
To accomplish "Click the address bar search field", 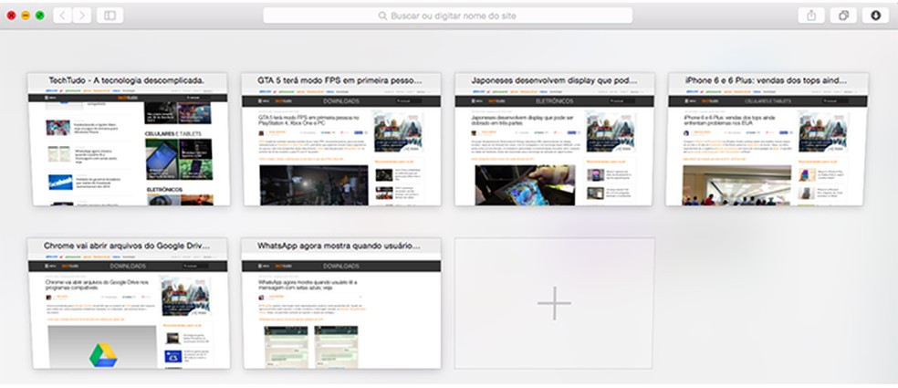I will point(448,16).
